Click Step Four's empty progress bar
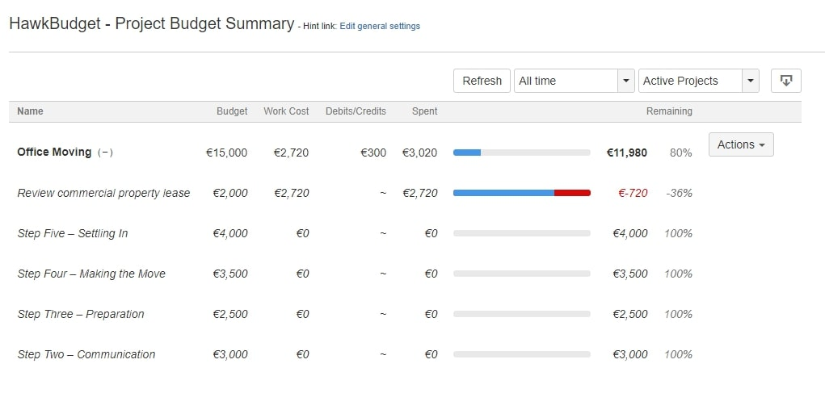This screenshot has width=825, height=393. [522, 274]
